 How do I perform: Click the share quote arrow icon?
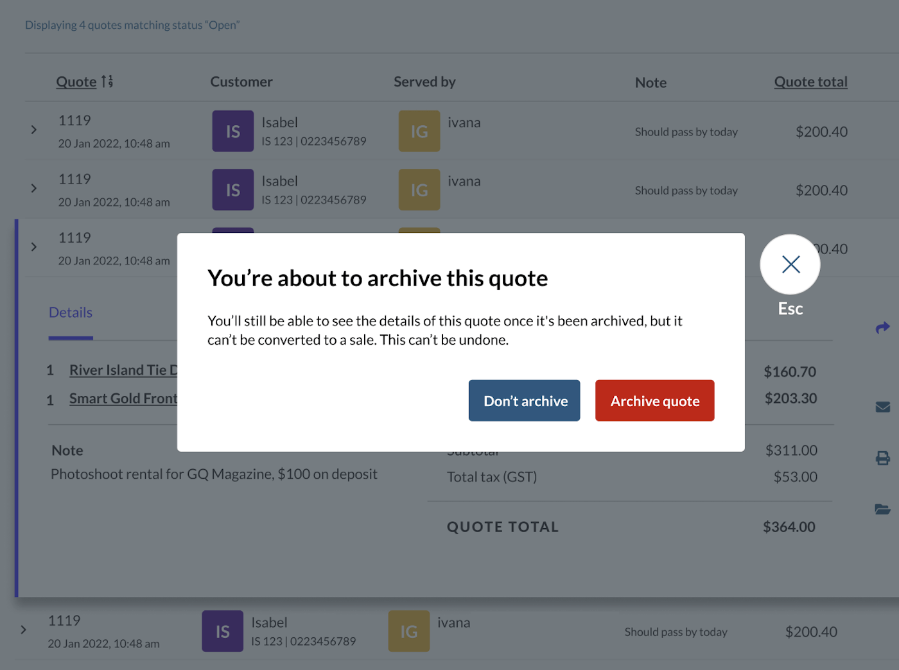coord(882,327)
